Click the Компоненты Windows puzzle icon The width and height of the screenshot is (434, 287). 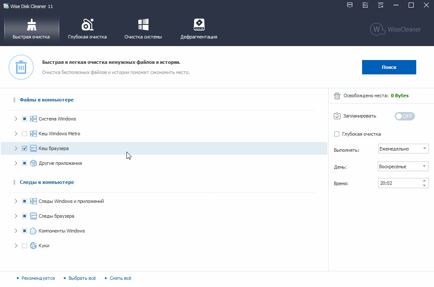(33, 231)
